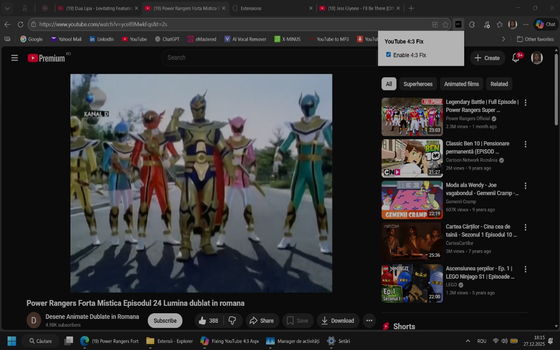
Task: Open Desene Animate Dublate in Romana channel name
Action: pyautogui.click(x=92, y=317)
